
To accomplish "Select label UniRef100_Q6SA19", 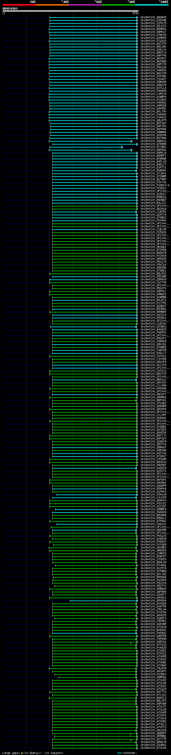I will coord(153,209).
